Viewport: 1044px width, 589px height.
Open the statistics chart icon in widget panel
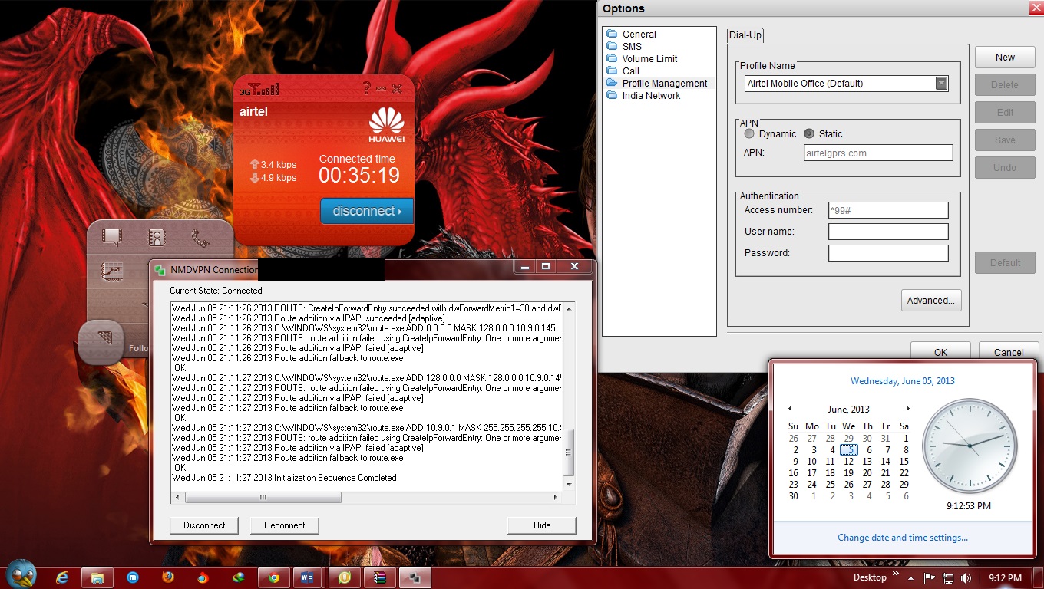tap(112, 271)
